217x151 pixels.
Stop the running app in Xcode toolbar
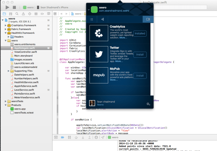pos(14,7)
